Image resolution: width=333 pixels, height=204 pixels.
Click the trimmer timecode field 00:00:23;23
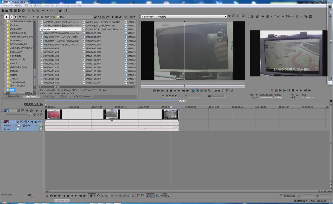point(171,96)
